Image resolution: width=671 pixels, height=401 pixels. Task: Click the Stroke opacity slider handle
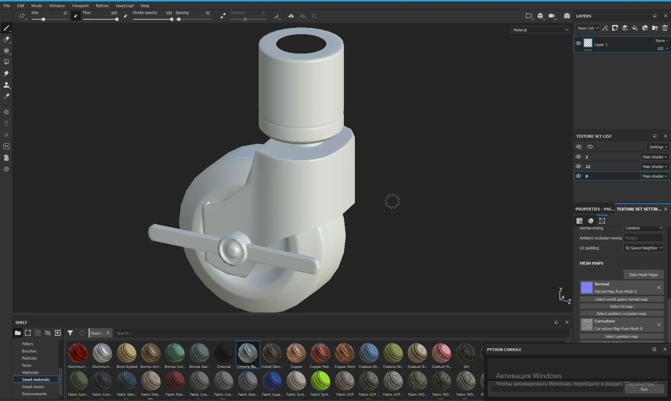click(171, 19)
